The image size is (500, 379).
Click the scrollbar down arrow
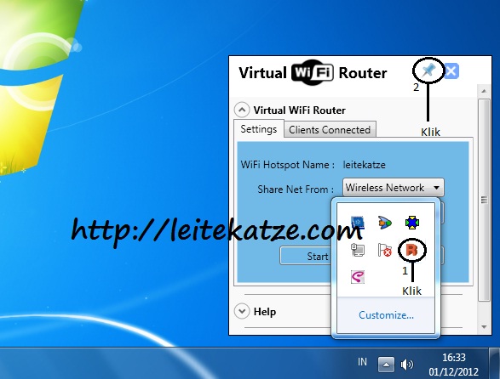point(484,327)
